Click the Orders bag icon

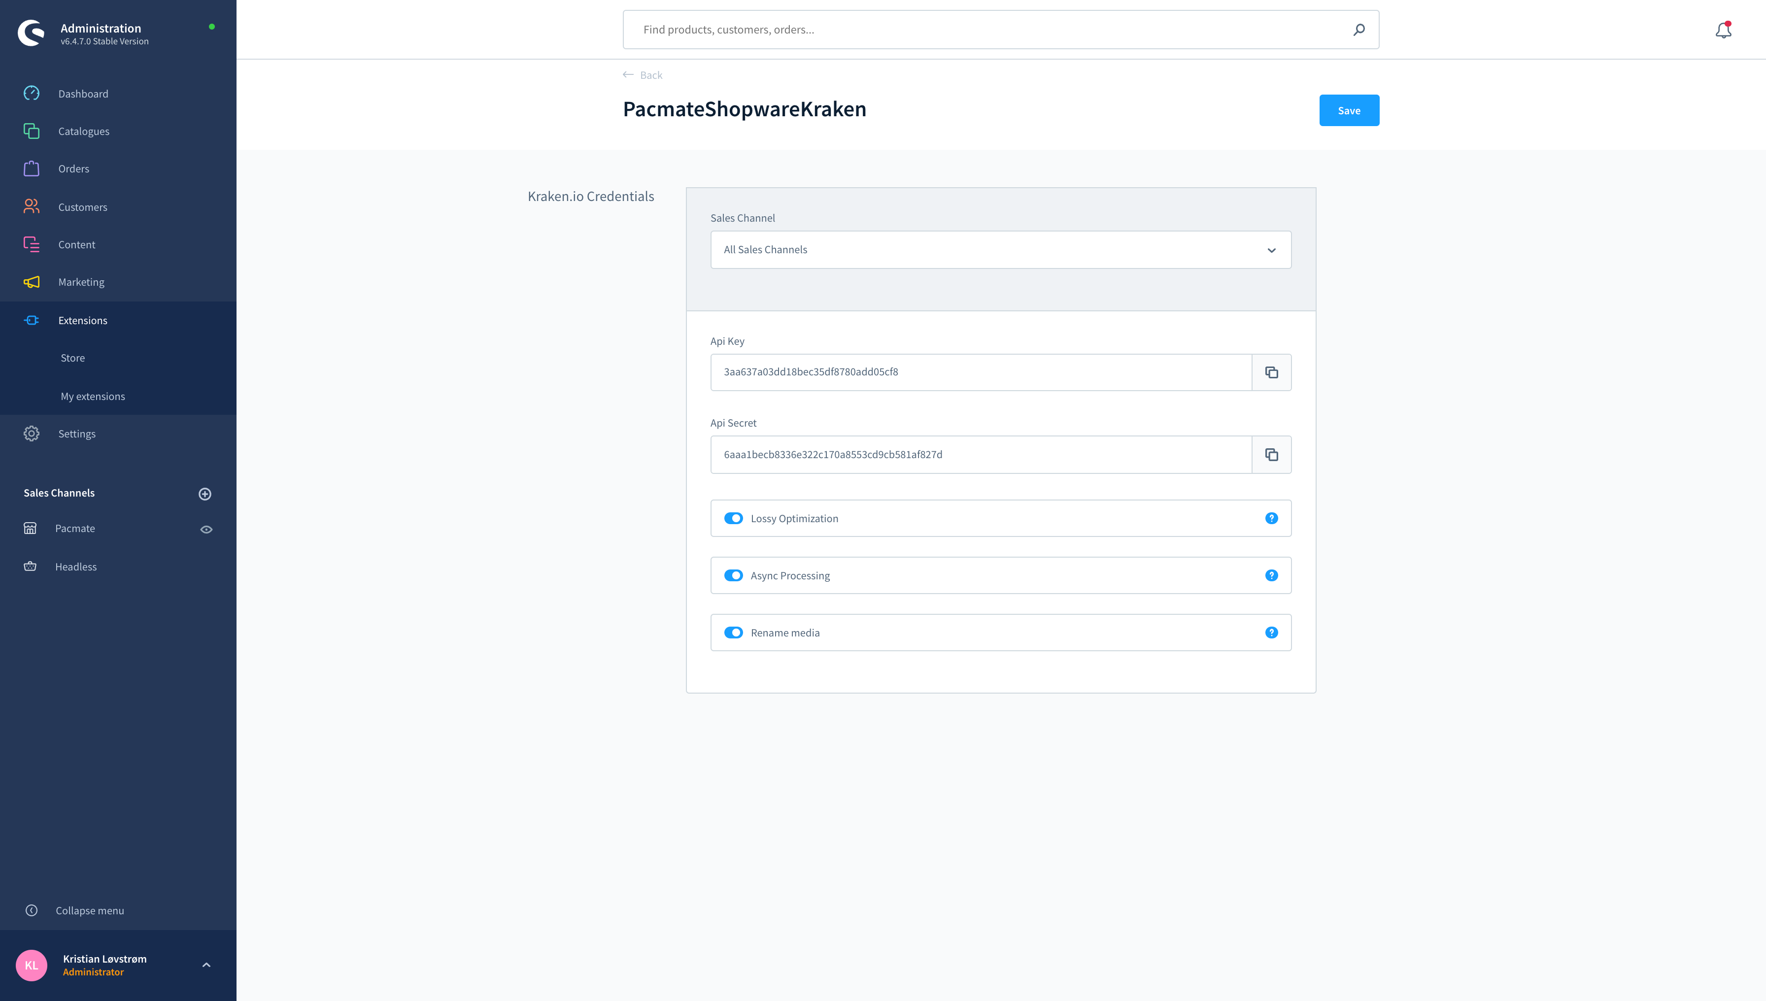pyautogui.click(x=32, y=168)
